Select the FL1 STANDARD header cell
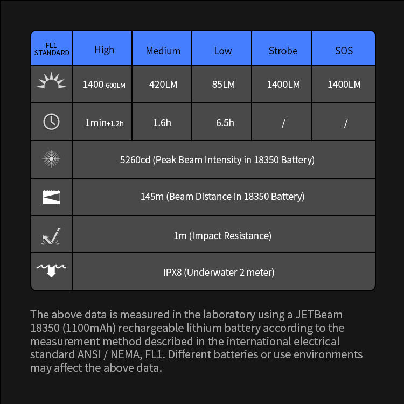The height and width of the screenshot is (404, 404). (x=52, y=50)
